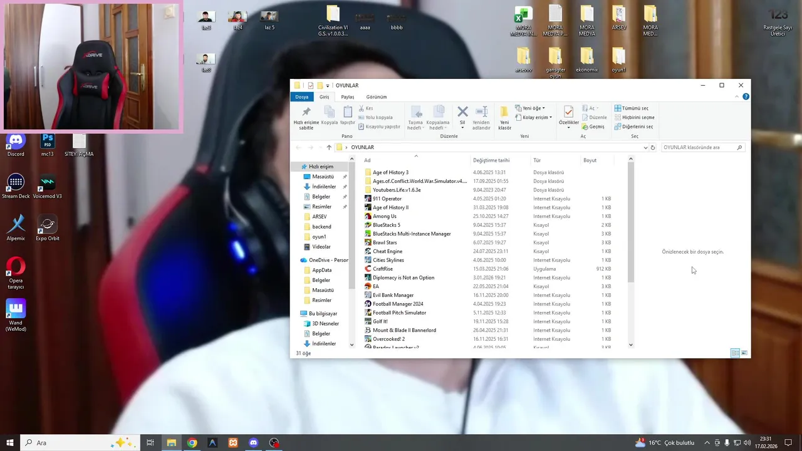Click the Yeni klasör folder icon
The image size is (802, 451).
(x=504, y=112)
